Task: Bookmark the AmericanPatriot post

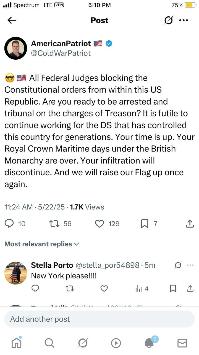Action: 145,224
